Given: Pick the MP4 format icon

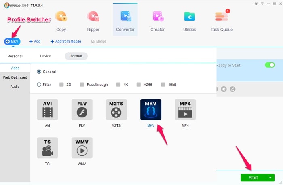Looking at the screenshot, I should pos(185,110).
